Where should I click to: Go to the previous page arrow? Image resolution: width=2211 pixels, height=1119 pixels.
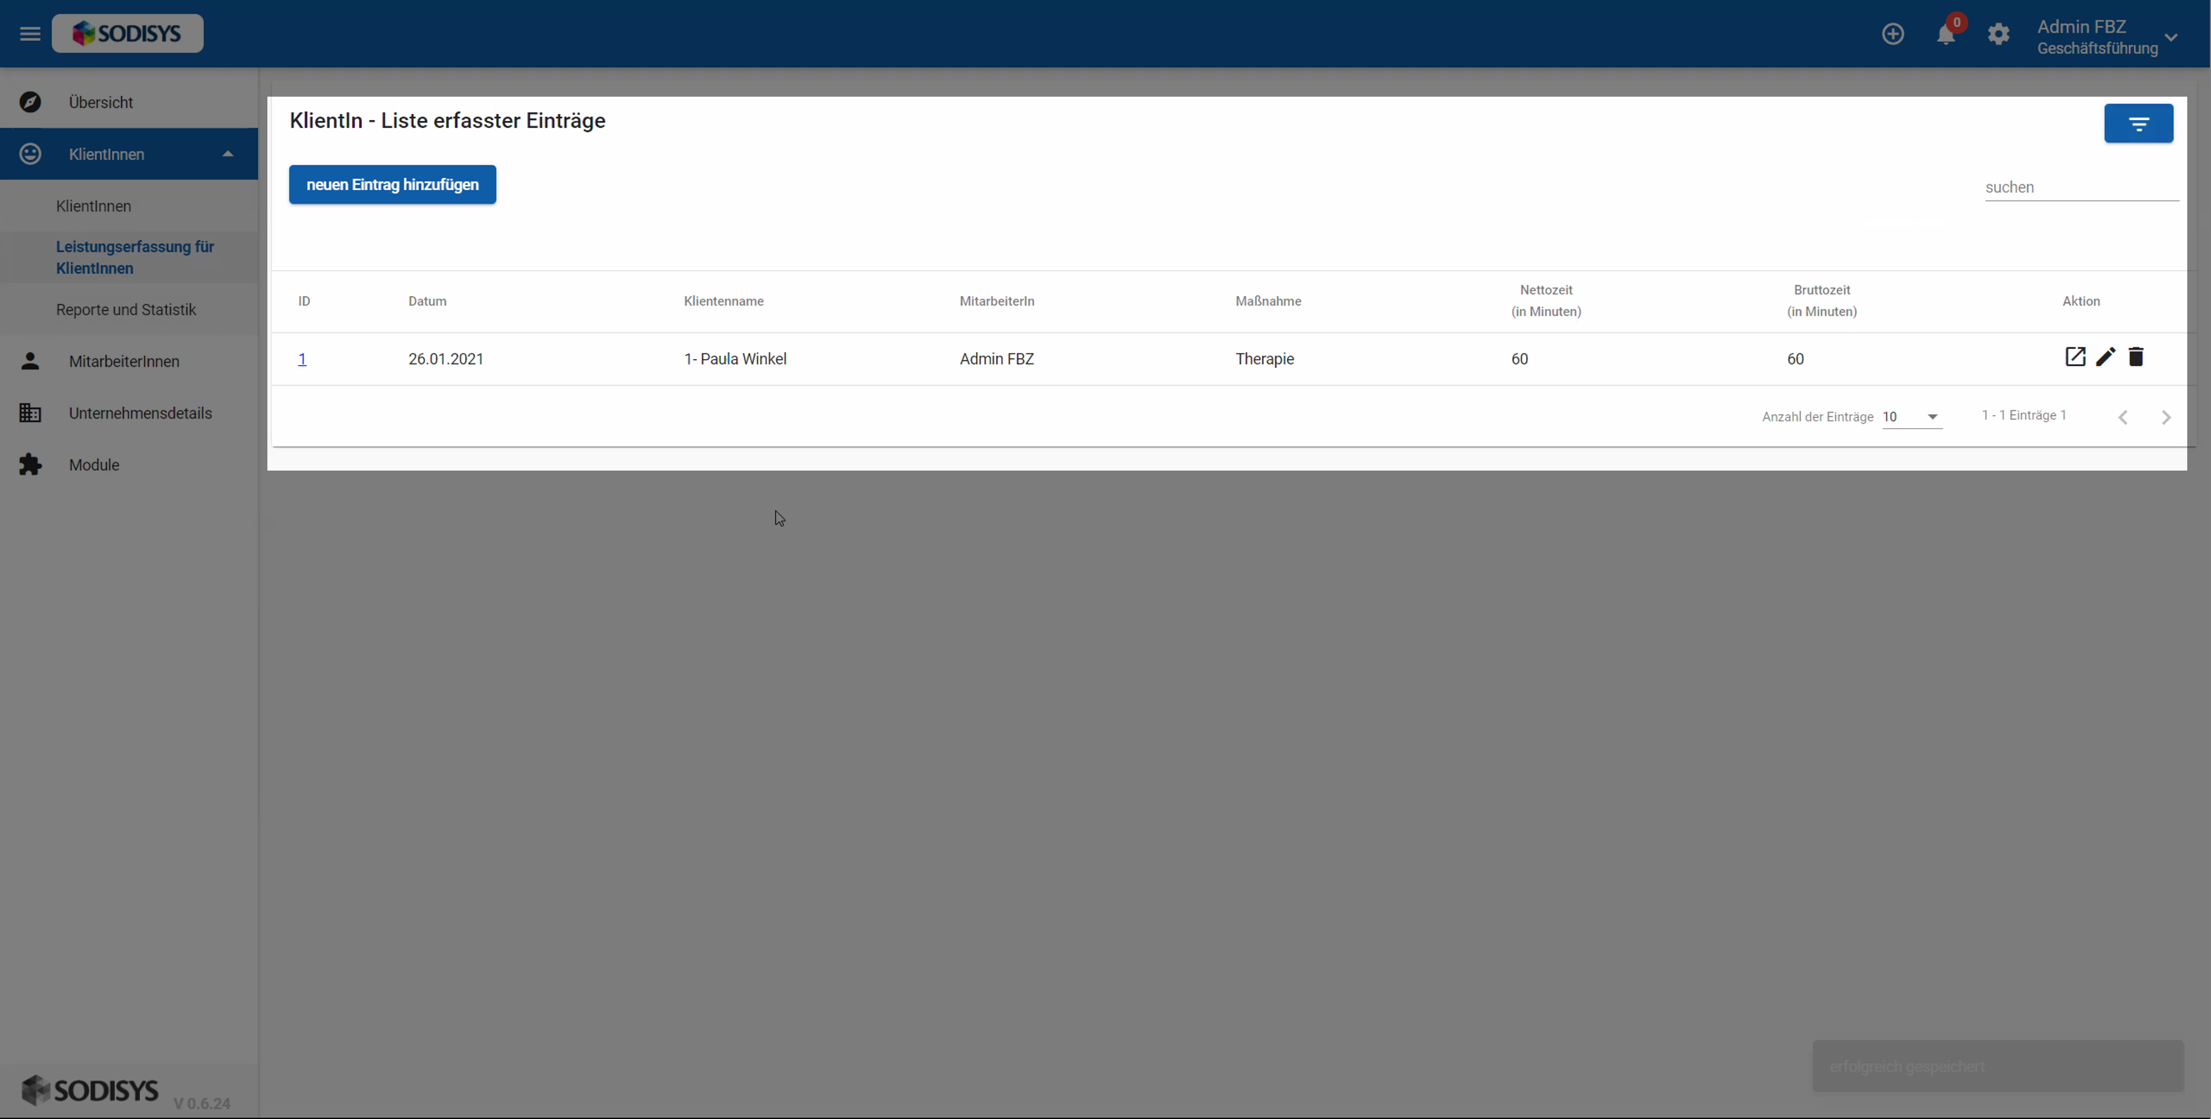pyautogui.click(x=2123, y=417)
